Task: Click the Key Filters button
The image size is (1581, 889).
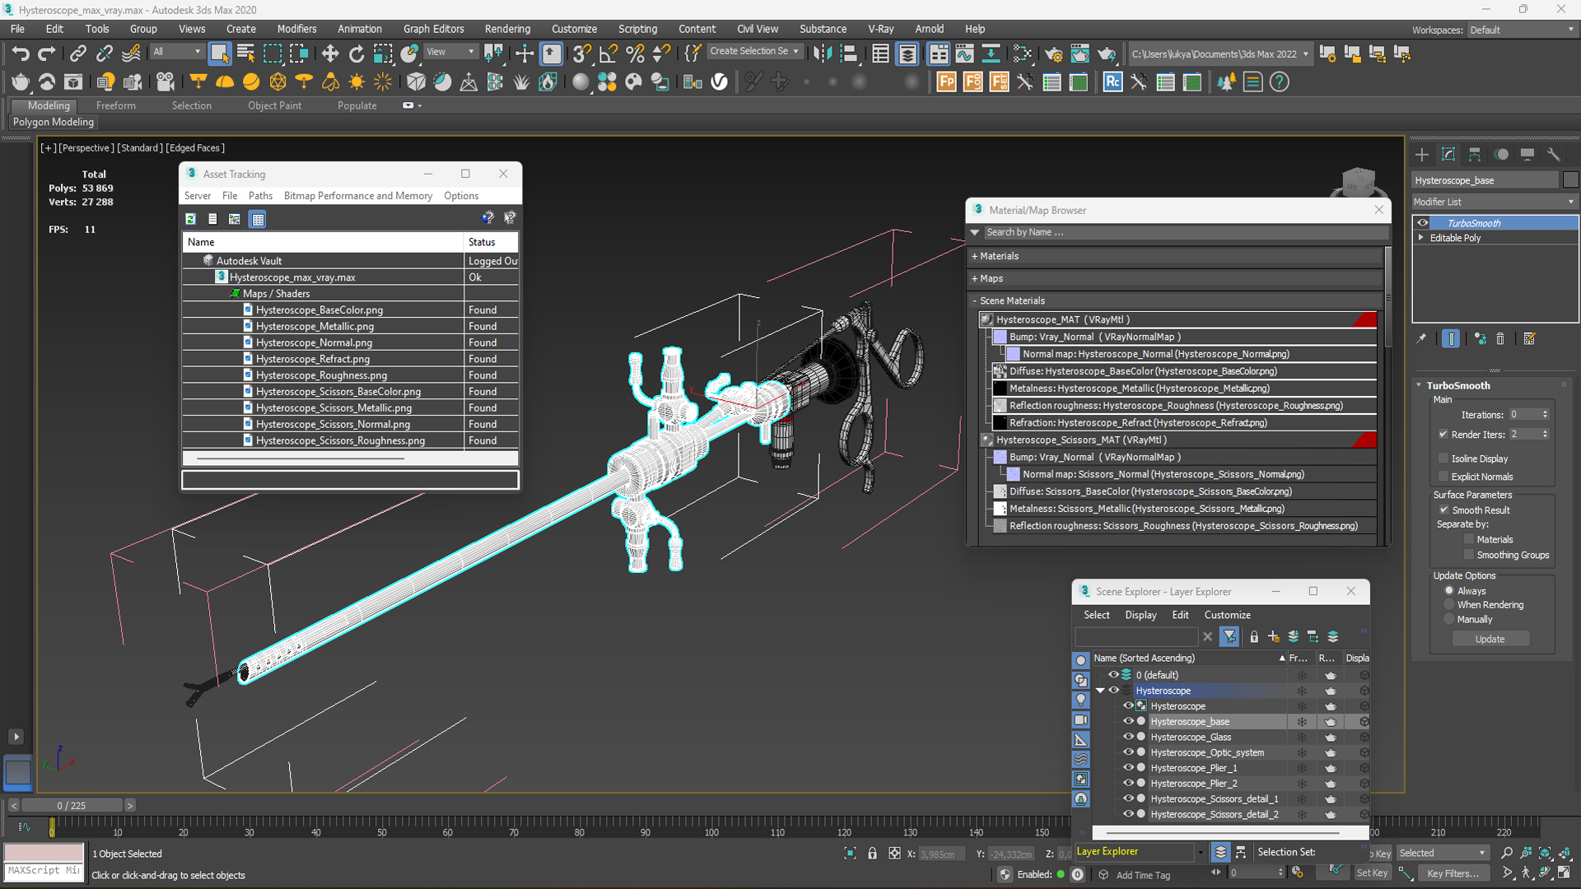Action: click(x=1453, y=873)
